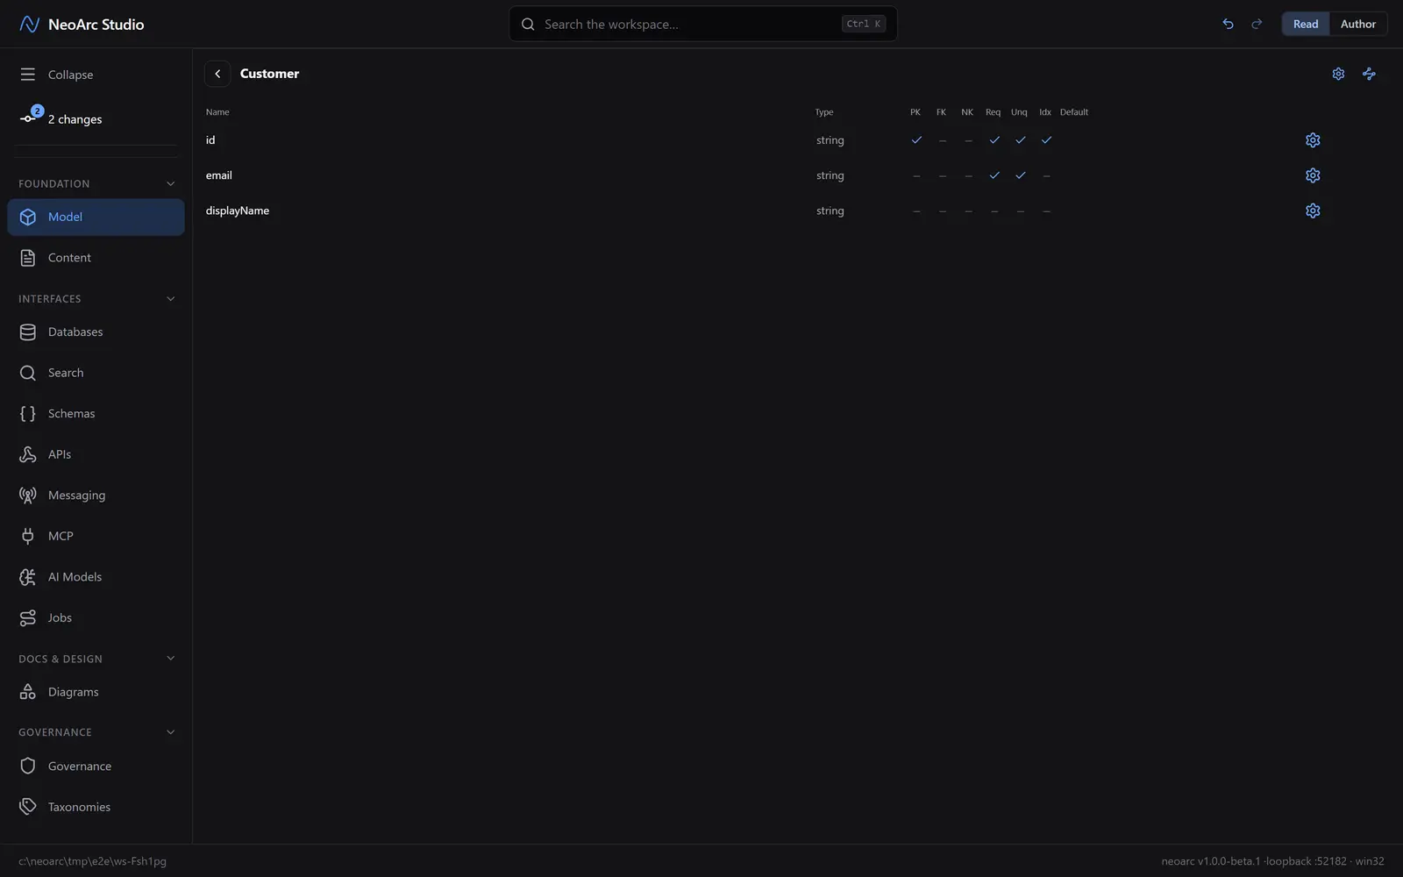Viewport: 1403px width, 877px height.
Task: Focus the Search the workspace field
Action: click(x=702, y=24)
